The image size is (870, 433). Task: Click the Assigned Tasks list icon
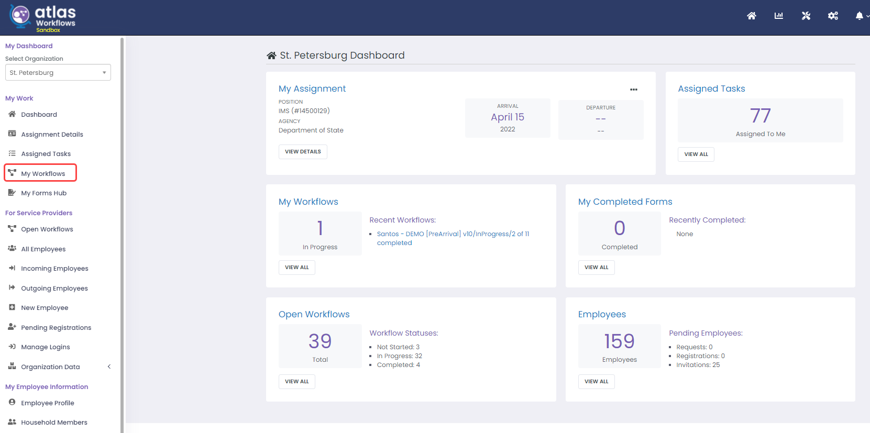(x=12, y=153)
